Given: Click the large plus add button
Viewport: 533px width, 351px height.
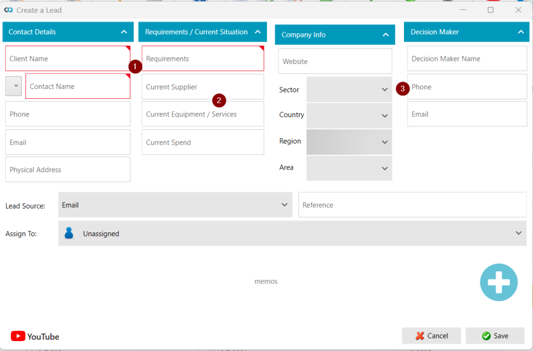Looking at the screenshot, I should point(499,282).
